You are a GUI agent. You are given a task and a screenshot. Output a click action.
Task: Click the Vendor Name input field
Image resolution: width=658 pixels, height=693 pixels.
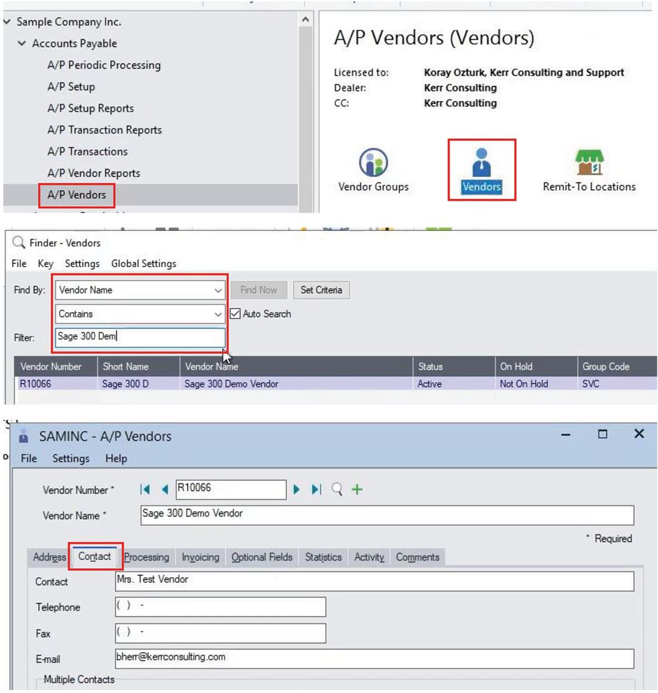point(387,515)
